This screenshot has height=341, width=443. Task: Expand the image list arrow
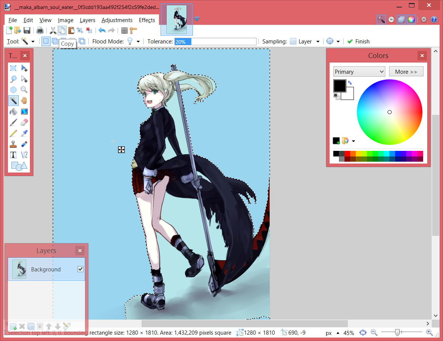pos(197,19)
